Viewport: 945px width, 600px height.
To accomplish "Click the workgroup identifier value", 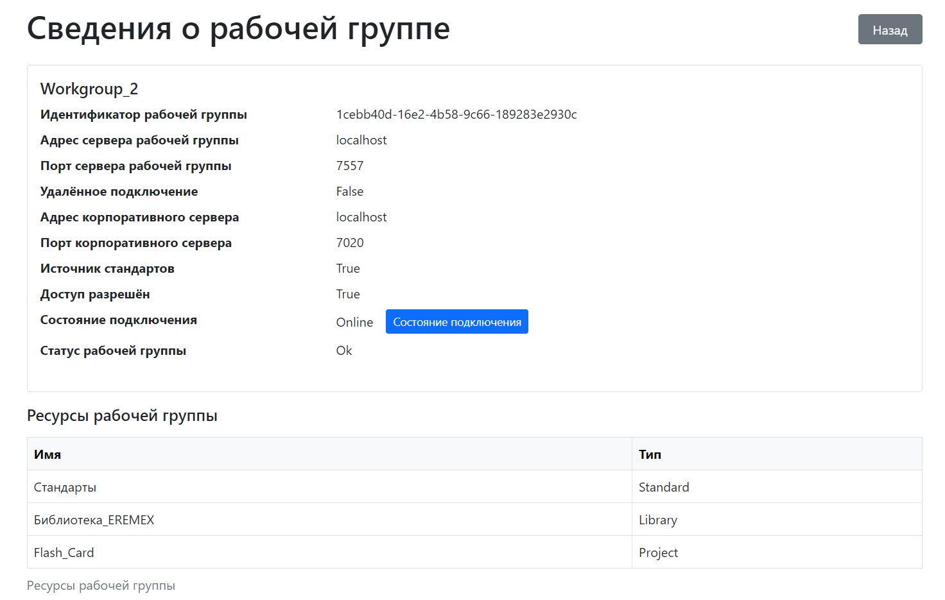I will 456,114.
